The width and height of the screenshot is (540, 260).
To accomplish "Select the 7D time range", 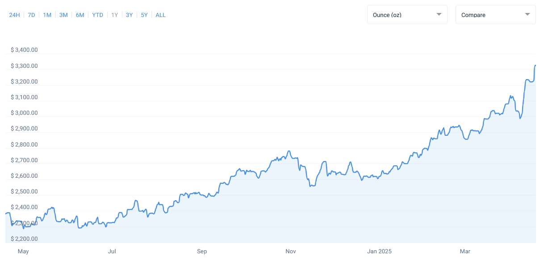I will [x=31, y=15].
